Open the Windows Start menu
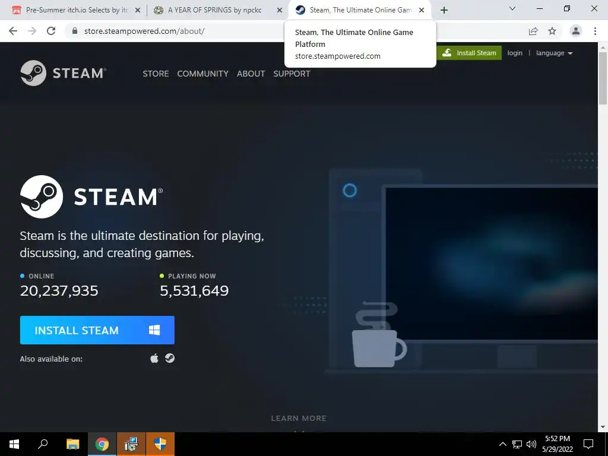608x456 pixels. [14, 444]
